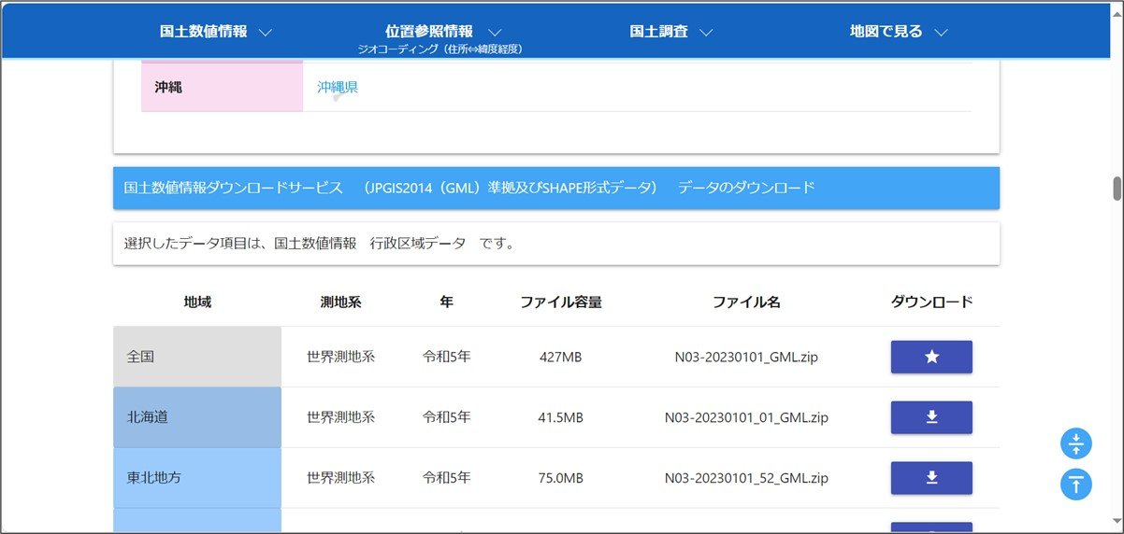1124x534 pixels.
Task: Click the 国土数値情報ダウンロードサービス blue header bar
Action: 556,188
